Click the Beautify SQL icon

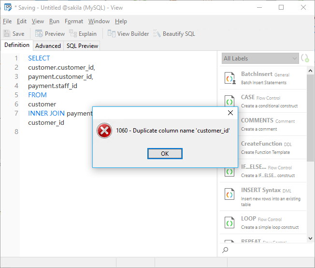157,34
